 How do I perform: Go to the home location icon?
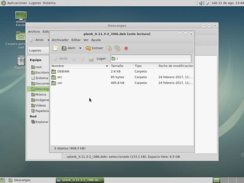(91, 59)
